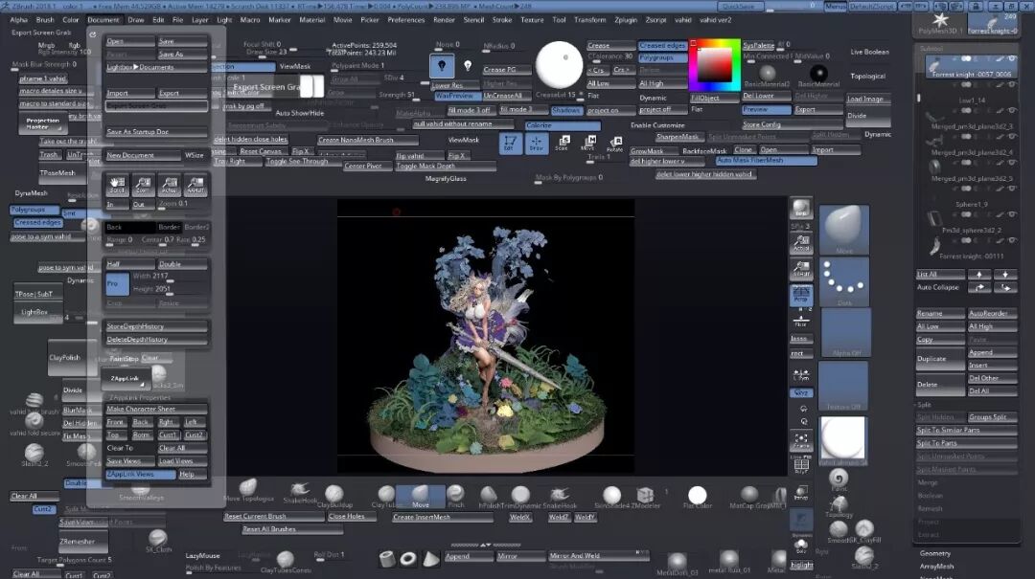Select the SnakeHook brush next to hPolish TrimDynamic
This screenshot has width=1035, height=579.
(560, 496)
